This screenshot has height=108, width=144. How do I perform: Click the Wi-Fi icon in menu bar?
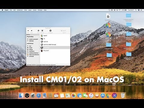(120, 10)
